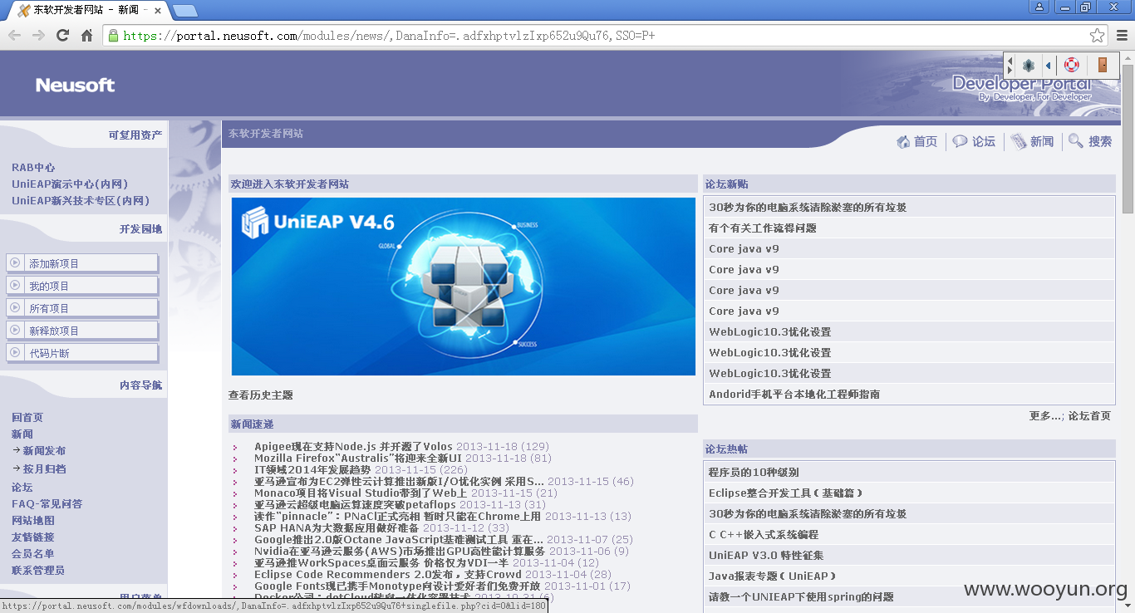This screenshot has height=613, width=1135.
Task: Click 代码片断 button
Action: [82, 353]
